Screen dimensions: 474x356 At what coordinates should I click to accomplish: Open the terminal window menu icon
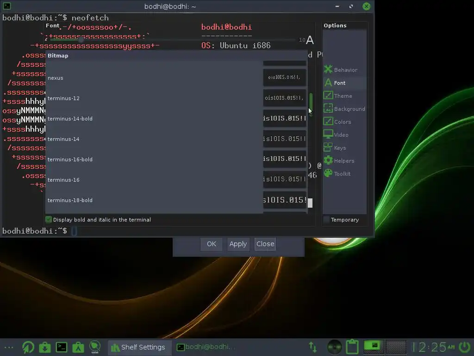pos(6,6)
